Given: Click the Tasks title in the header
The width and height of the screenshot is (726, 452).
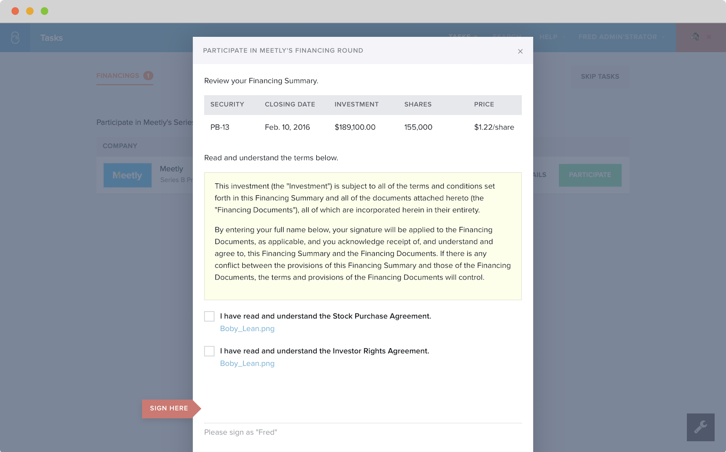Looking at the screenshot, I should click(x=51, y=38).
